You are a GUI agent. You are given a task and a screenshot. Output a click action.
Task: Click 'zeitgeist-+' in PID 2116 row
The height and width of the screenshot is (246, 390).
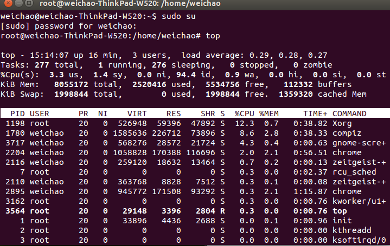(359, 162)
